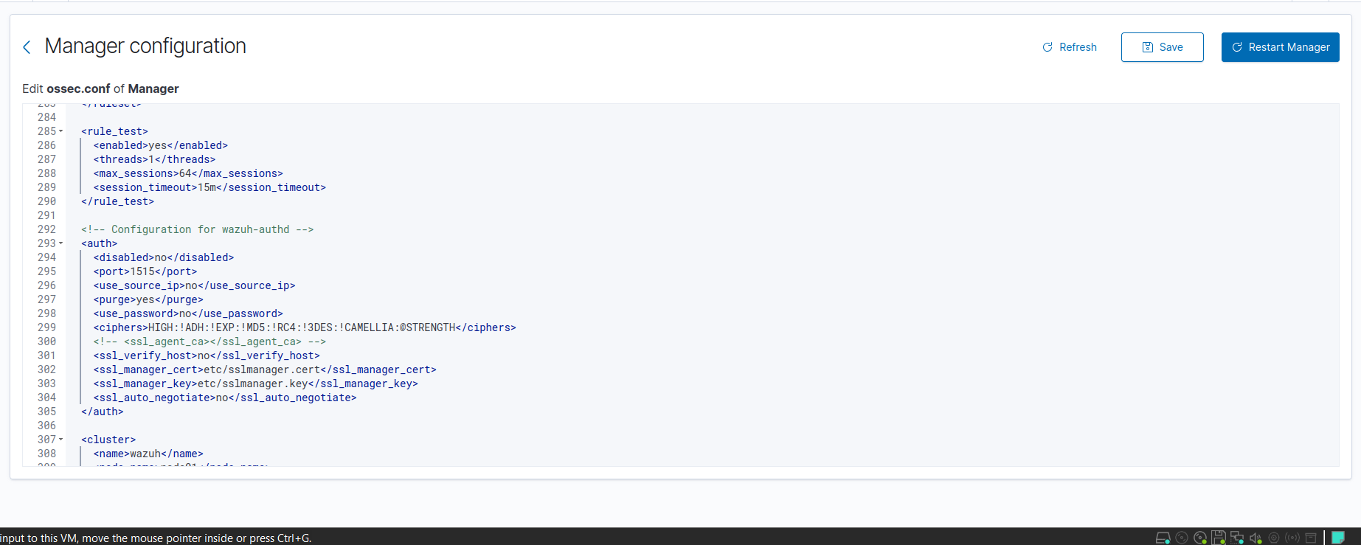Click the webcam device icon
1361x545 pixels.
click(1274, 538)
